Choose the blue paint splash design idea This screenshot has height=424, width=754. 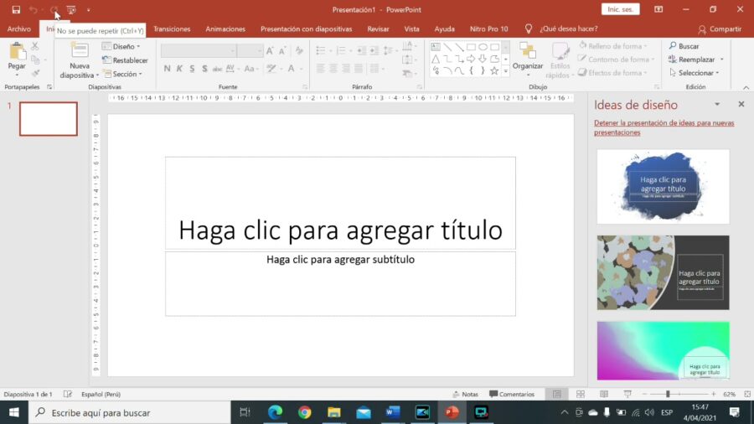[x=664, y=187]
